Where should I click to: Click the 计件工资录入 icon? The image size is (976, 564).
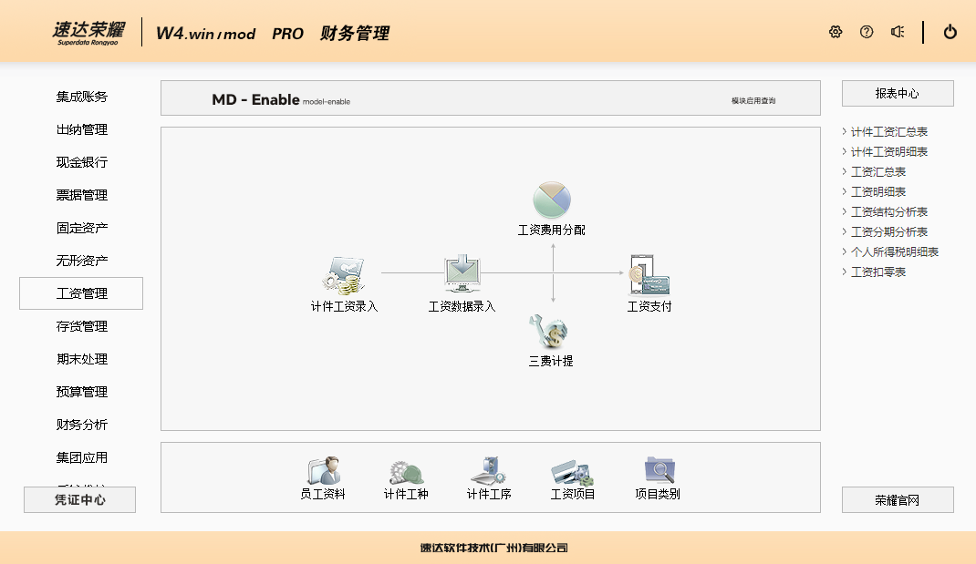tap(344, 274)
